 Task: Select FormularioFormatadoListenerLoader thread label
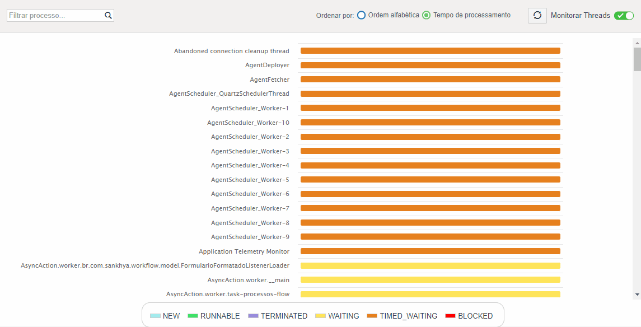[155, 265]
